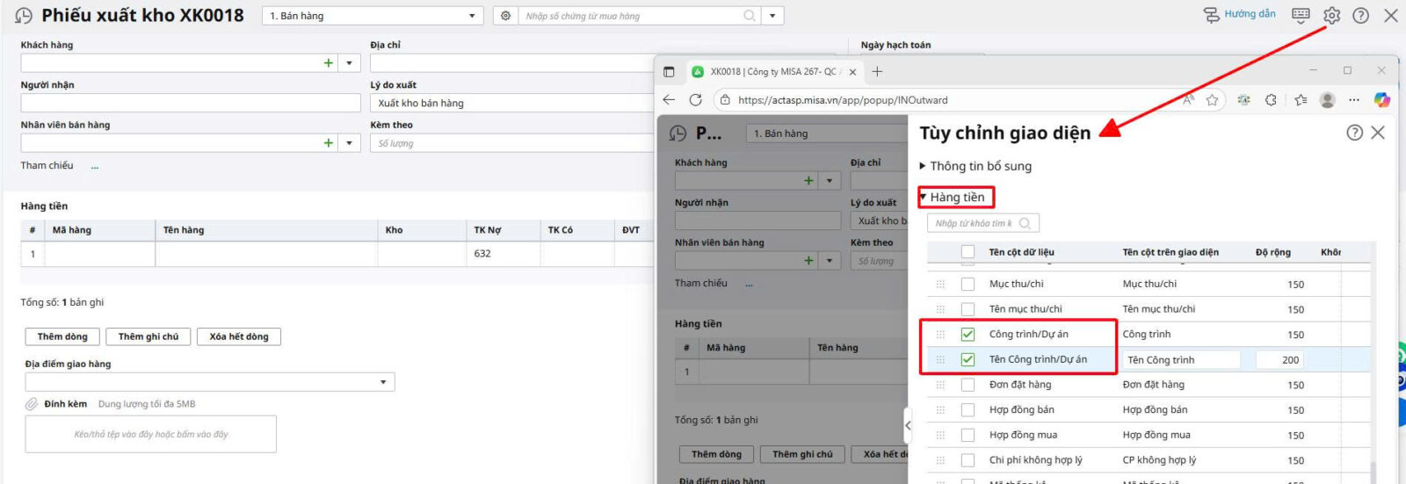Click the Hướng dẫn guide icon
The image size is (1406, 484).
(1212, 15)
